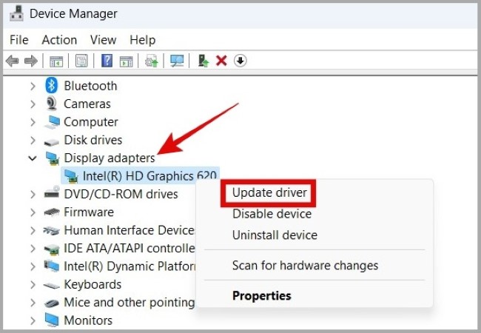Click the Computer category icon
The image size is (481, 333).
[52, 122]
